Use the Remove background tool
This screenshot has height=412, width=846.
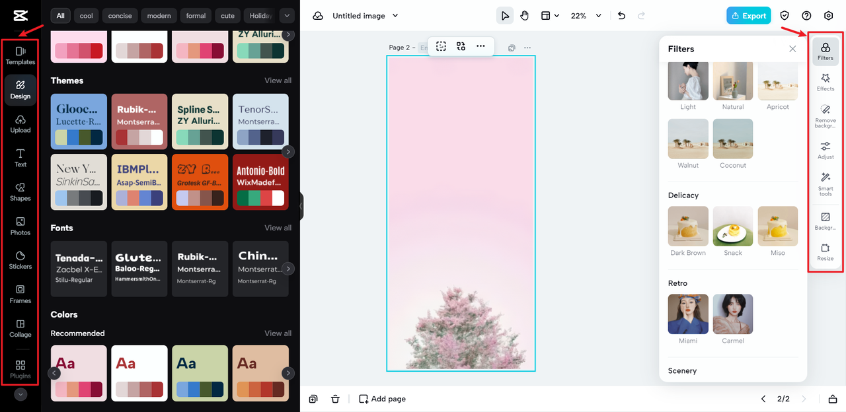826,116
